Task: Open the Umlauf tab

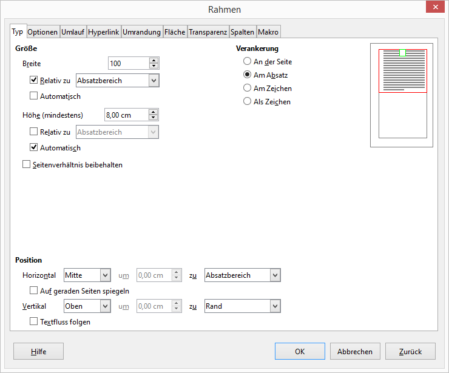Action: [73, 32]
